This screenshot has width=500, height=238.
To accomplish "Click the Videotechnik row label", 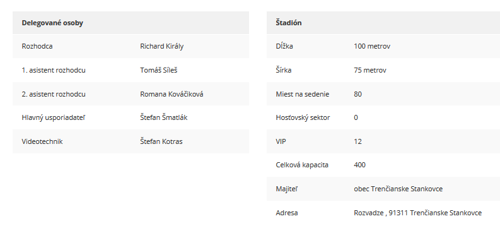I will (x=42, y=141).
